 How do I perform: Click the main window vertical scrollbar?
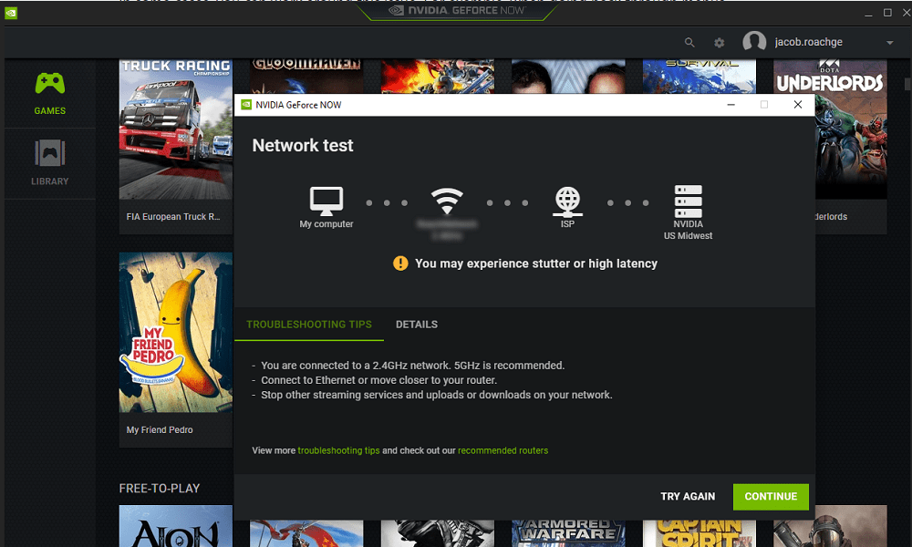[x=907, y=84]
